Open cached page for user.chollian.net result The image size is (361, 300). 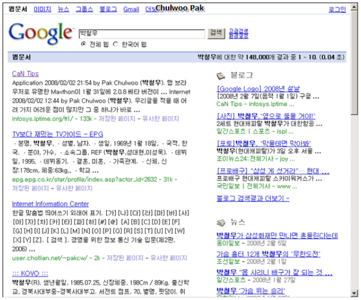click(x=125, y=258)
